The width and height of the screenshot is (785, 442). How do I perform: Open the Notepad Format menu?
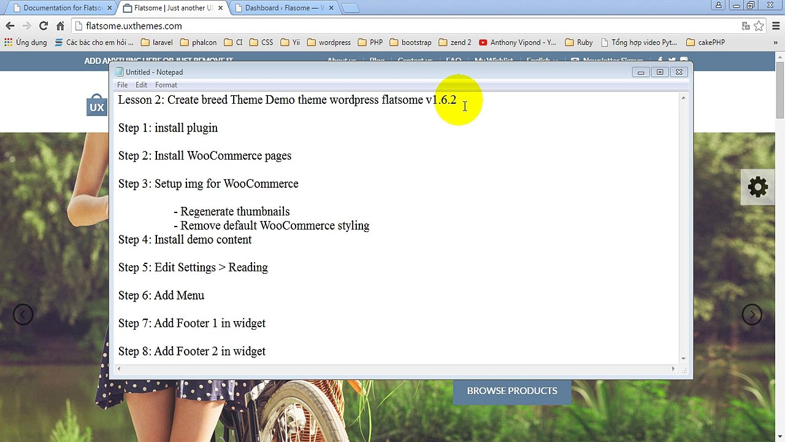click(166, 85)
